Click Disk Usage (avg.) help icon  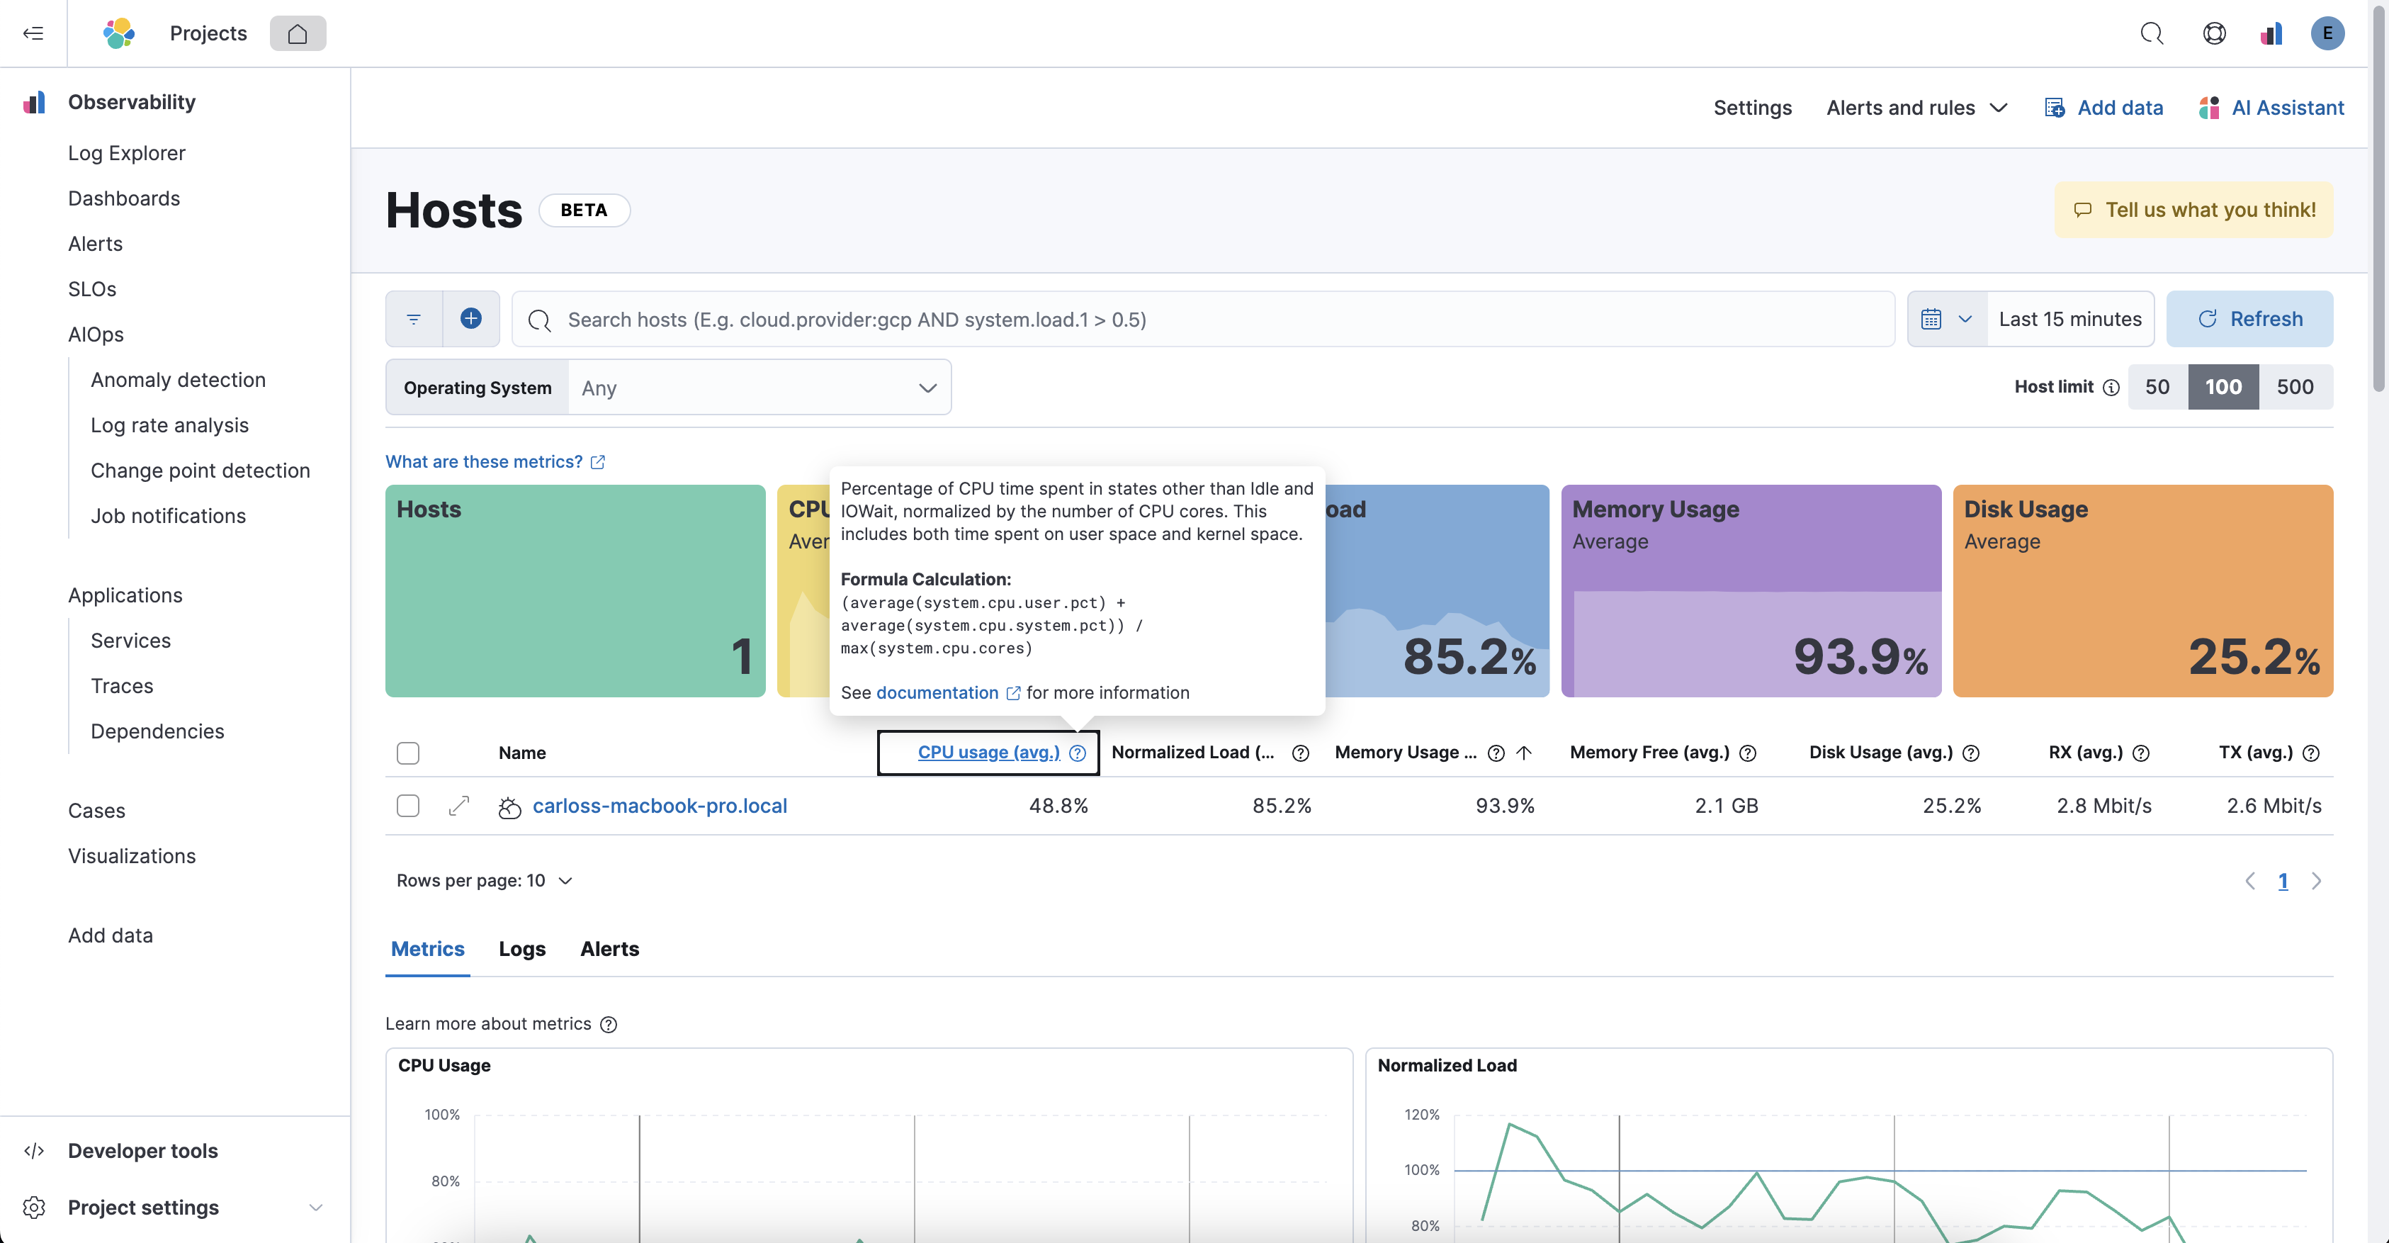point(1972,753)
